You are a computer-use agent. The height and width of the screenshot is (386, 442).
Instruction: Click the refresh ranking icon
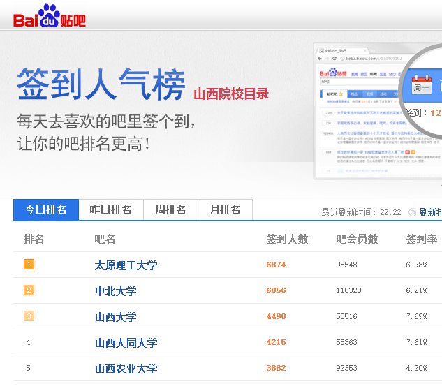(412, 212)
